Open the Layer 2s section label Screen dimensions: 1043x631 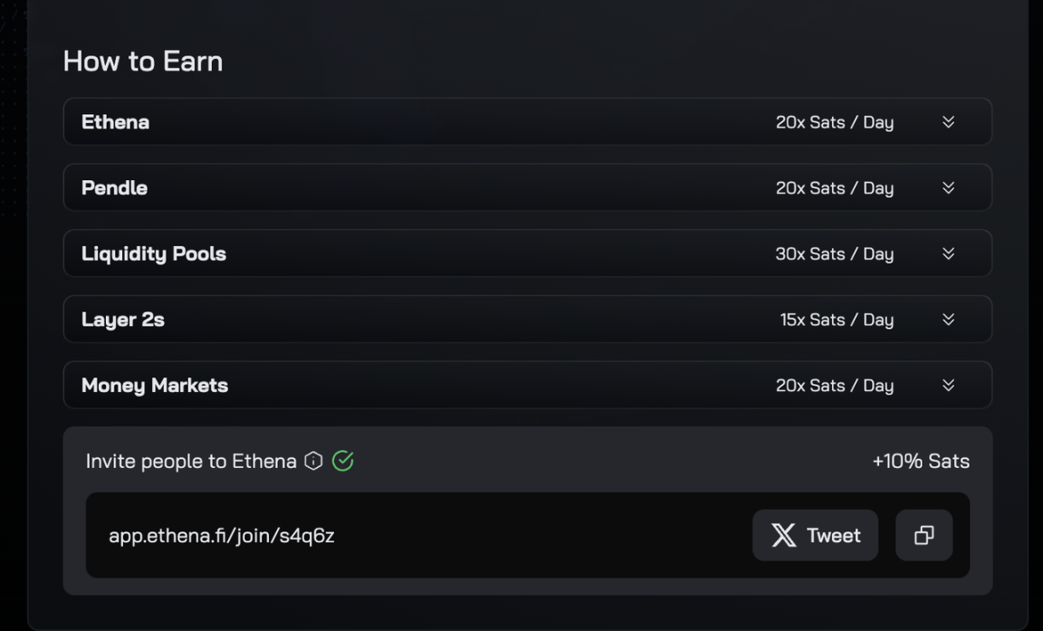click(x=122, y=320)
